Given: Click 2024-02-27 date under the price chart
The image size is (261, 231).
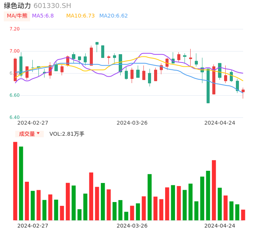Looking at the screenshot, I should [x=33, y=123].
